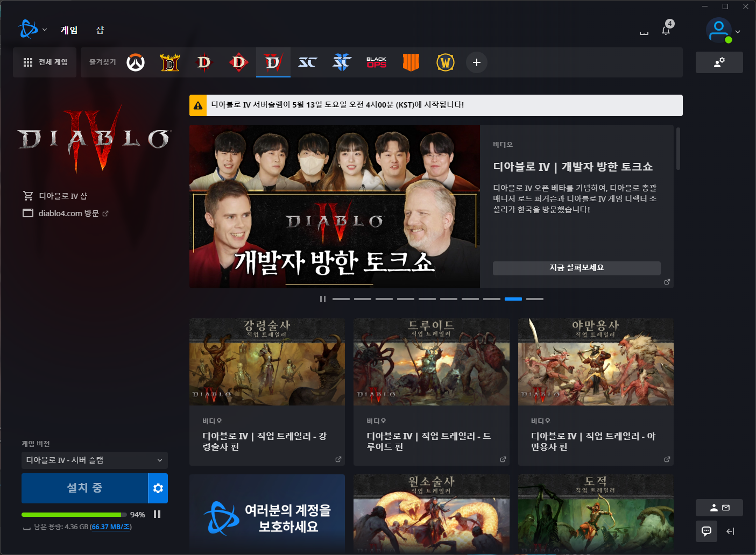Screen dimensions: 756x555
Task: Click the content area scrollbar
Action: pos(678,148)
